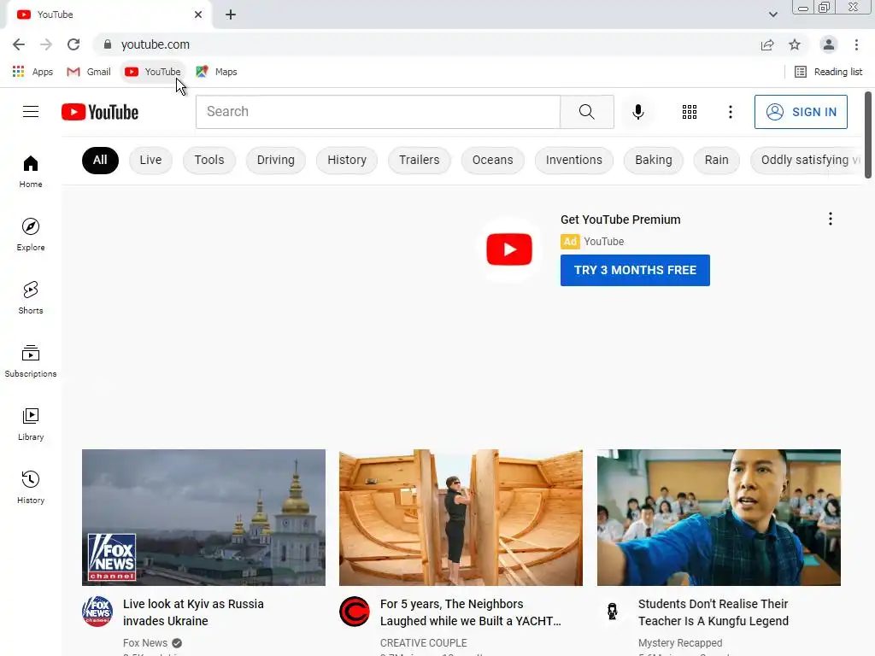Open Live look at Kyiv video title
The width and height of the screenshot is (875, 656).
[193, 612]
